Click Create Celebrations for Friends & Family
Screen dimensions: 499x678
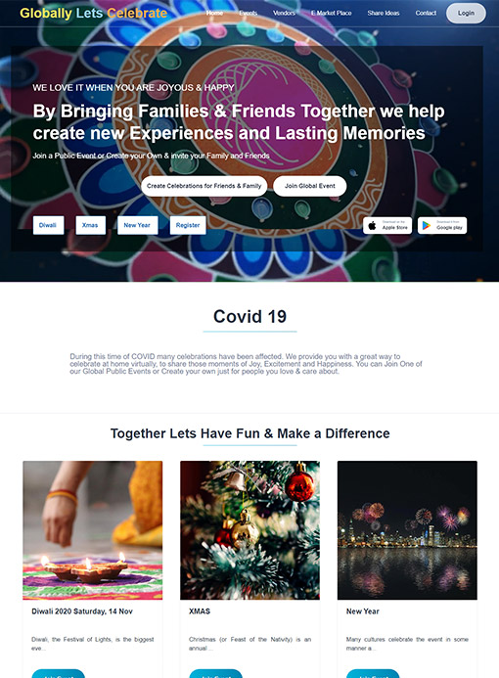(204, 186)
